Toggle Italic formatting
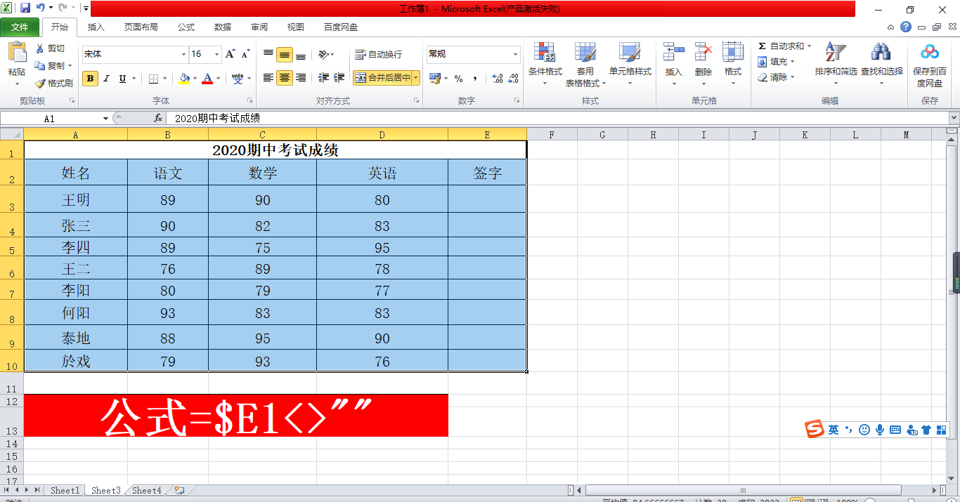Image resolution: width=960 pixels, height=502 pixels. coord(106,79)
